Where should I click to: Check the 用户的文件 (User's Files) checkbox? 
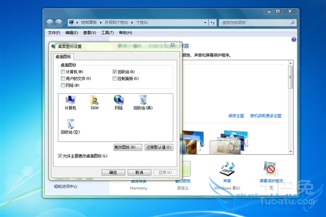[63, 78]
